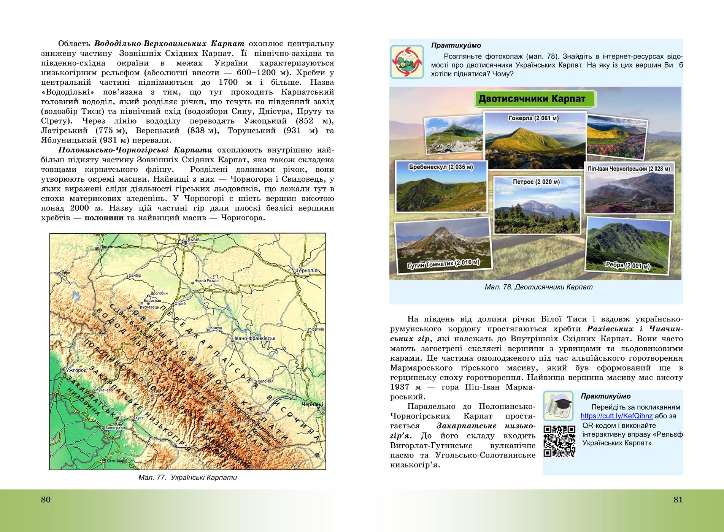The height and width of the screenshot is (532, 724).
Task: Click Самбір label on map
Action: tap(134, 275)
